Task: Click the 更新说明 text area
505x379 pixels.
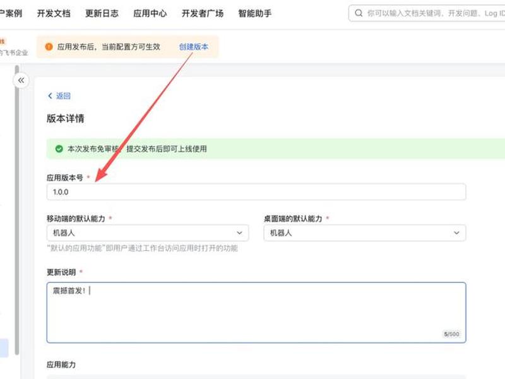Action: pos(256,313)
